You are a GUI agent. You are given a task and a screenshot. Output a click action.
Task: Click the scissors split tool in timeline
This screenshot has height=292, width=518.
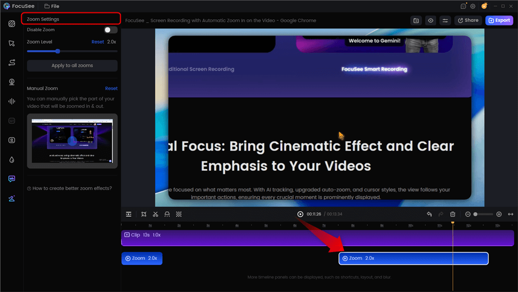tap(155, 214)
